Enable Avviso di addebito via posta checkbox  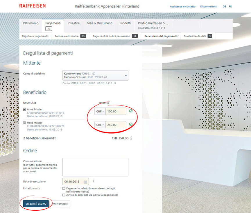(x=64, y=195)
